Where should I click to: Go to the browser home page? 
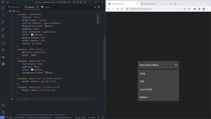122,9
